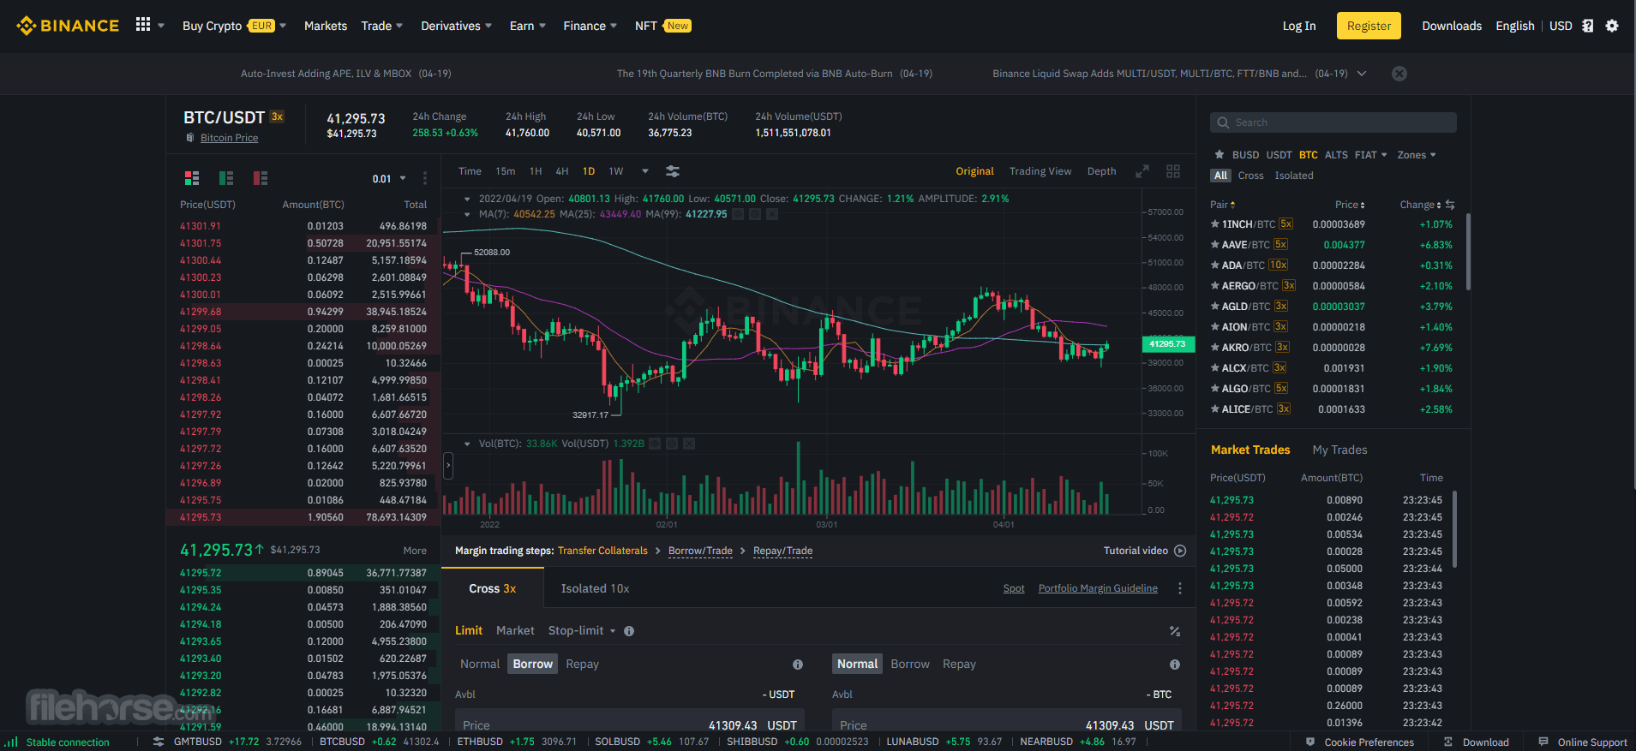
Task: Collapse the candle info line arrow
Action: point(467,199)
